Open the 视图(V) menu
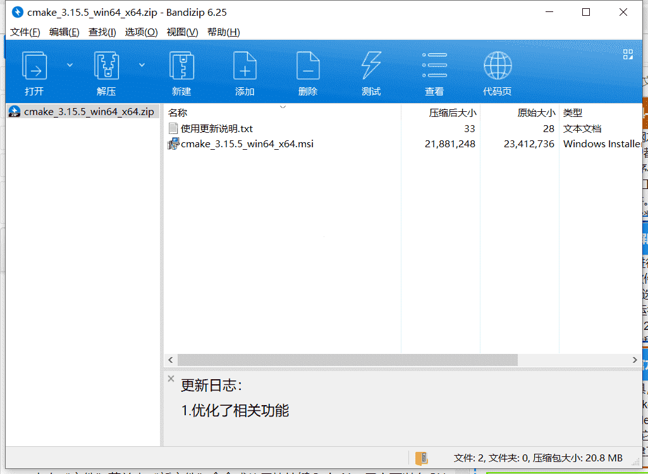Screen dimensions: 648x474 tap(182, 32)
